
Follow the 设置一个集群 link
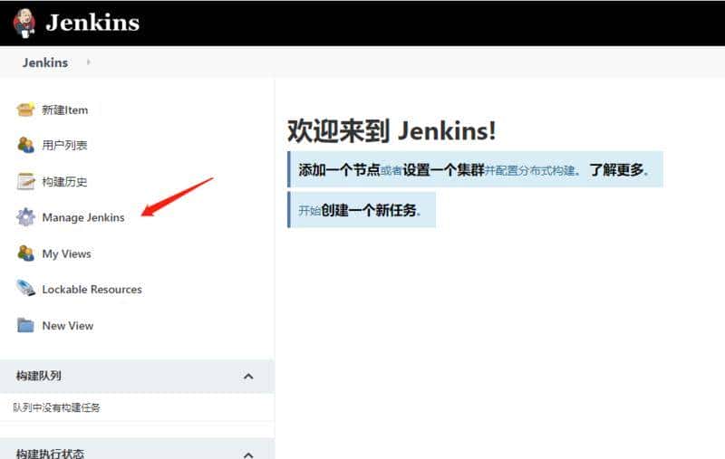click(443, 170)
